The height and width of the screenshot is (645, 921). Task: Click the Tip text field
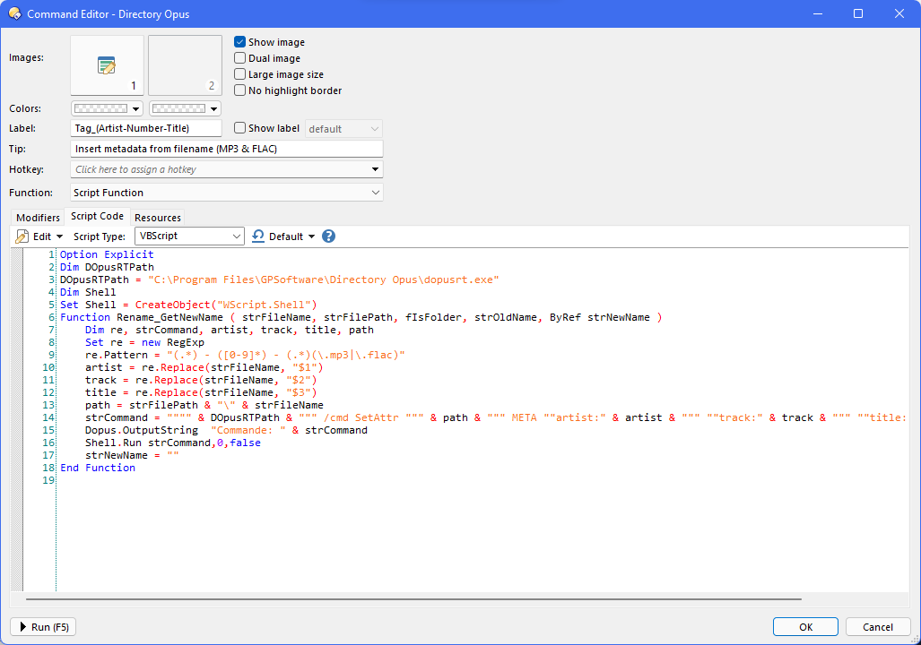click(x=227, y=149)
